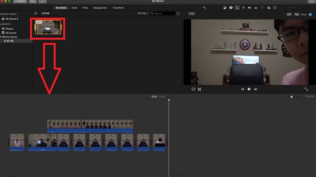Image resolution: width=316 pixels, height=177 pixels.
Task: Adjust the timeline zoom slider
Action: (x=292, y=96)
